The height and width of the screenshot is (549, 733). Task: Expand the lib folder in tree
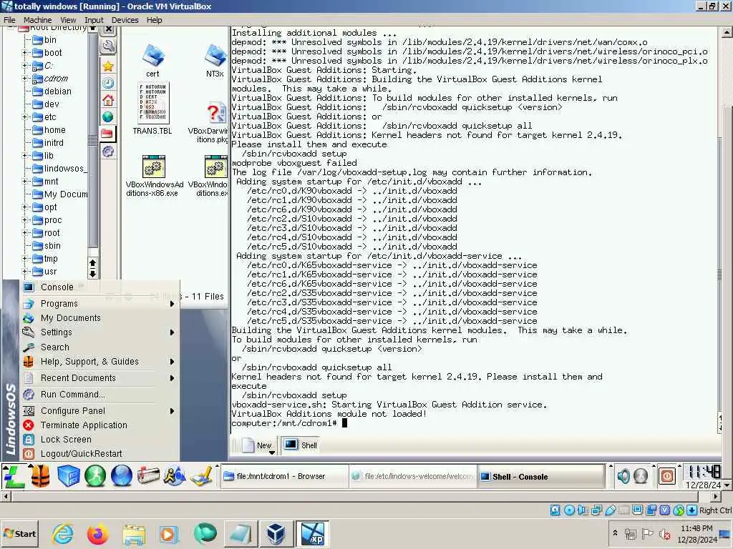pos(25,155)
